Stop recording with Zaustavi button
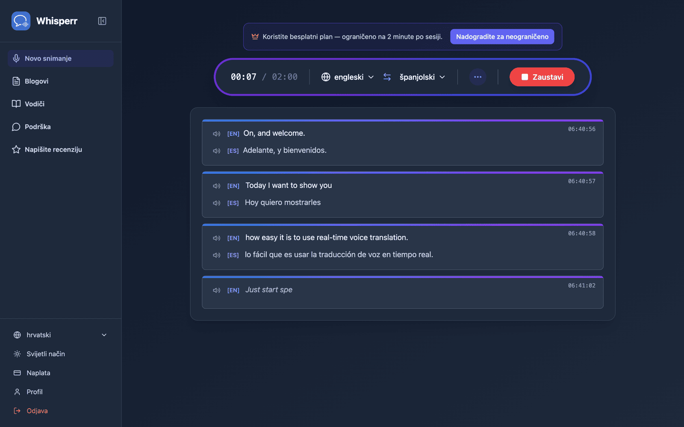This screenshot has width=684, height=427. click(542, 77)
